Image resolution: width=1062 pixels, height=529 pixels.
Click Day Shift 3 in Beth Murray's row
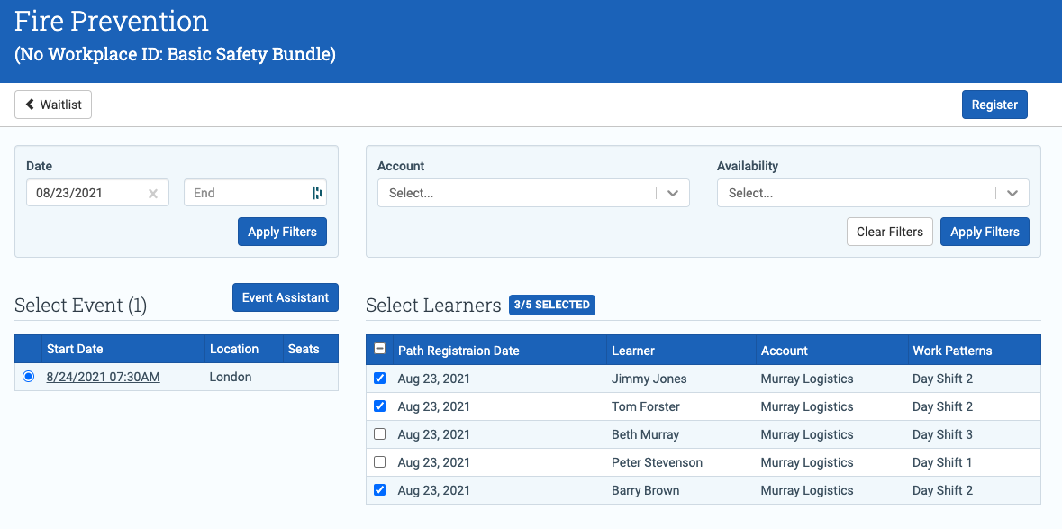click(942, 434)
